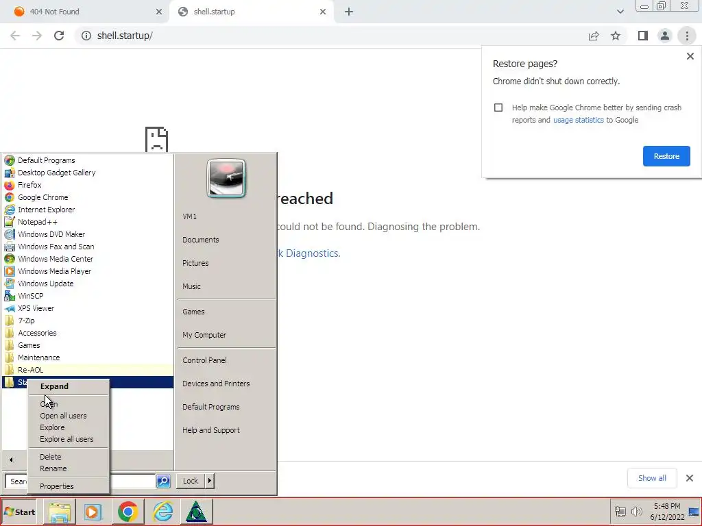The image size is (702, 526).
Task: Click the Start button on taskbar
Action: [20, 512]
